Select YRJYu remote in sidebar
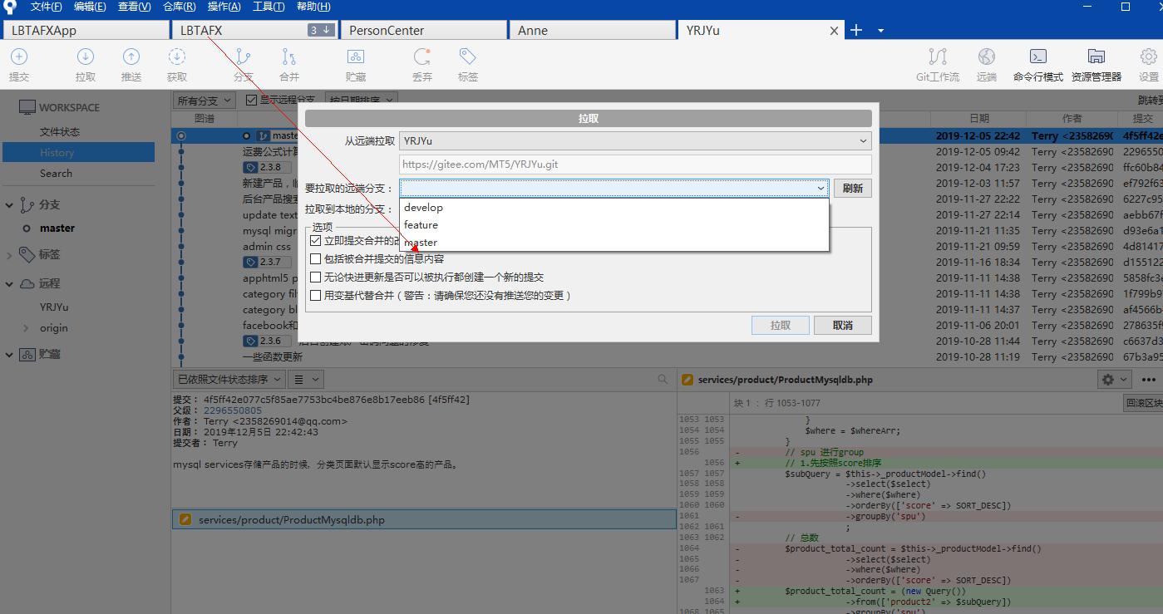This screenshot has height=614, width=1163. click(54, 307)
